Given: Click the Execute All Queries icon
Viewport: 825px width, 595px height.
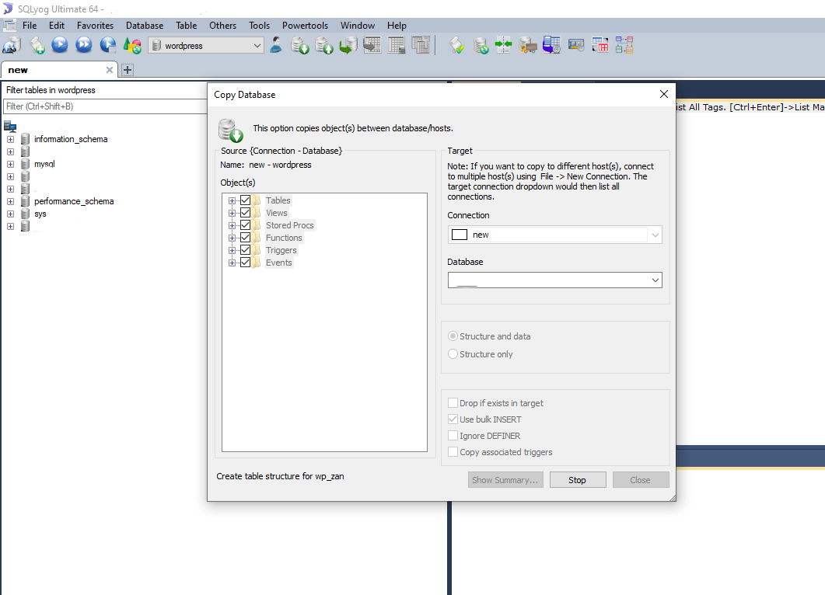Looking at the screenshot, I should pos(84,46).
